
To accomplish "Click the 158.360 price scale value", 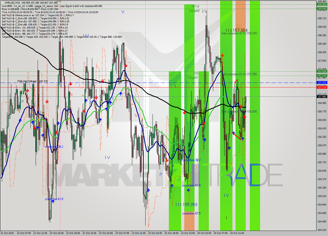I will coord(322,35).
